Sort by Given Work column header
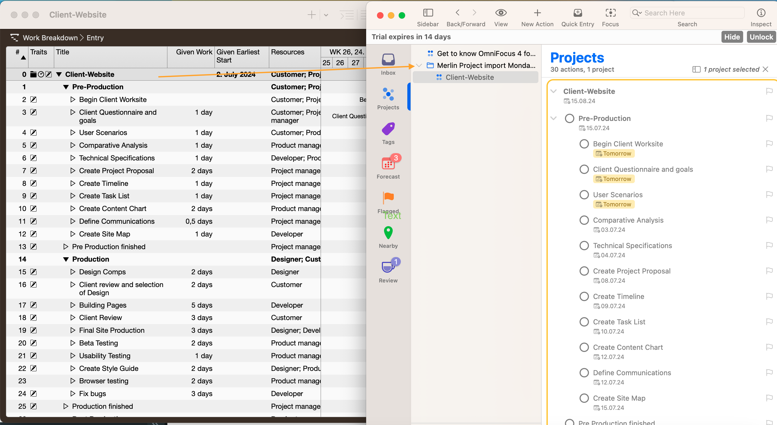Image resolution: width=777 pixels, height=425 pixels. click(191, 57)
